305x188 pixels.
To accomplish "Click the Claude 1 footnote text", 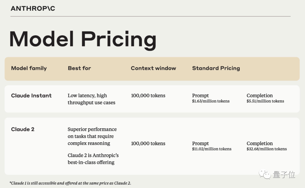I will pyautogui.click(x=70, y=183).
